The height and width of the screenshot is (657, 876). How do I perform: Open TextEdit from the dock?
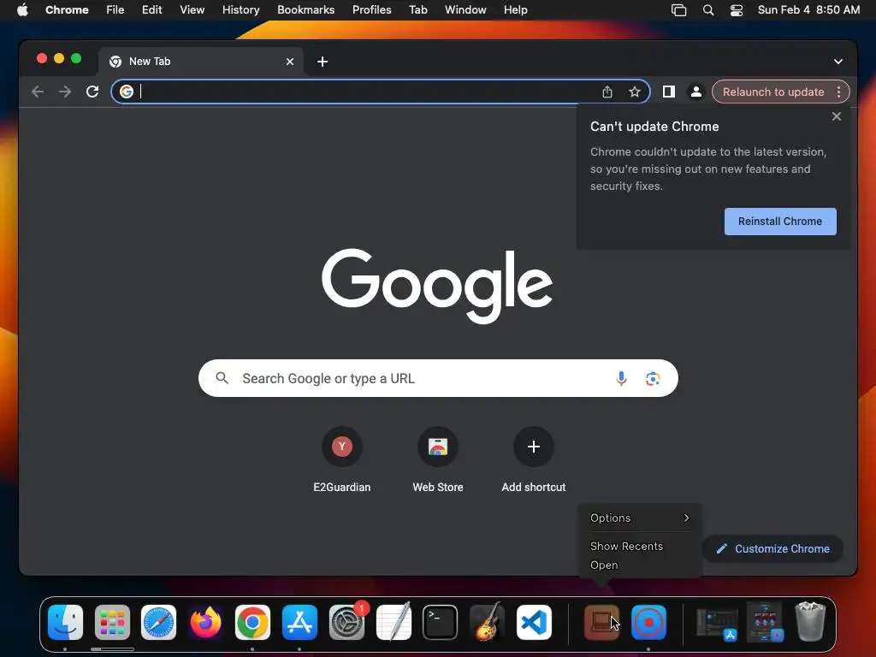[x=394, y=622]
